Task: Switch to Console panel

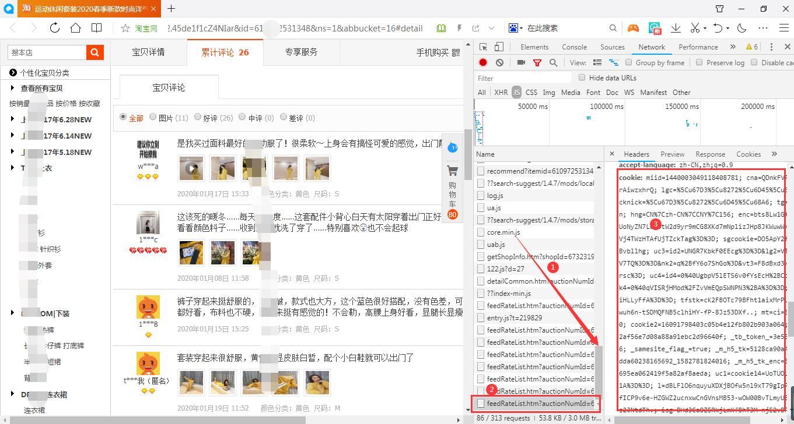Action: coord(574,47)
